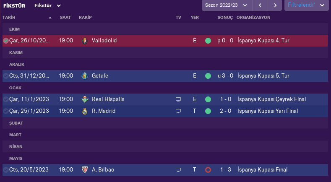Open the Filtrelendi filter dropdown
Image resolution: width=331 pixels, height=182 pixels.
pyautogui.click(x=306, y=5)
